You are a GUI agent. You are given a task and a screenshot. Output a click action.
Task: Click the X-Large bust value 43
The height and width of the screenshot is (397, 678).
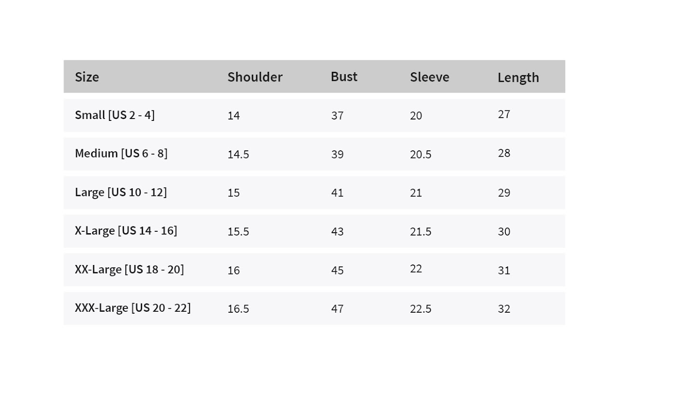pyautogui.click(x=337, y=231)
